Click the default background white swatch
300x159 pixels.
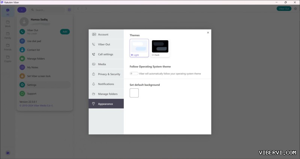(x=134, y=93)
